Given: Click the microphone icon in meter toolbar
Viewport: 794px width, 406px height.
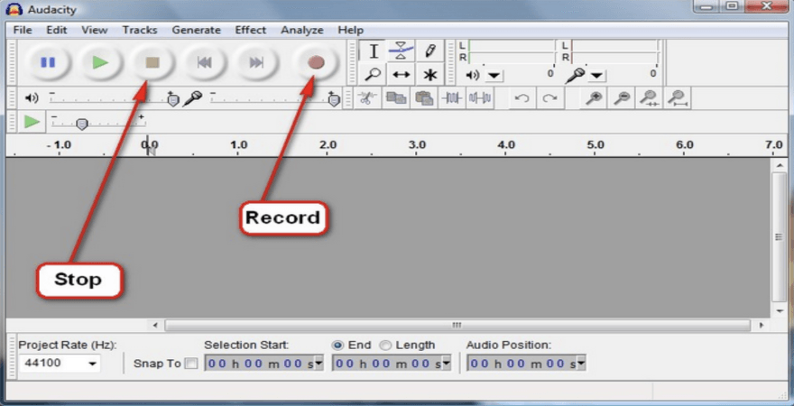Looking at the screenshot, I should [576, 76].
